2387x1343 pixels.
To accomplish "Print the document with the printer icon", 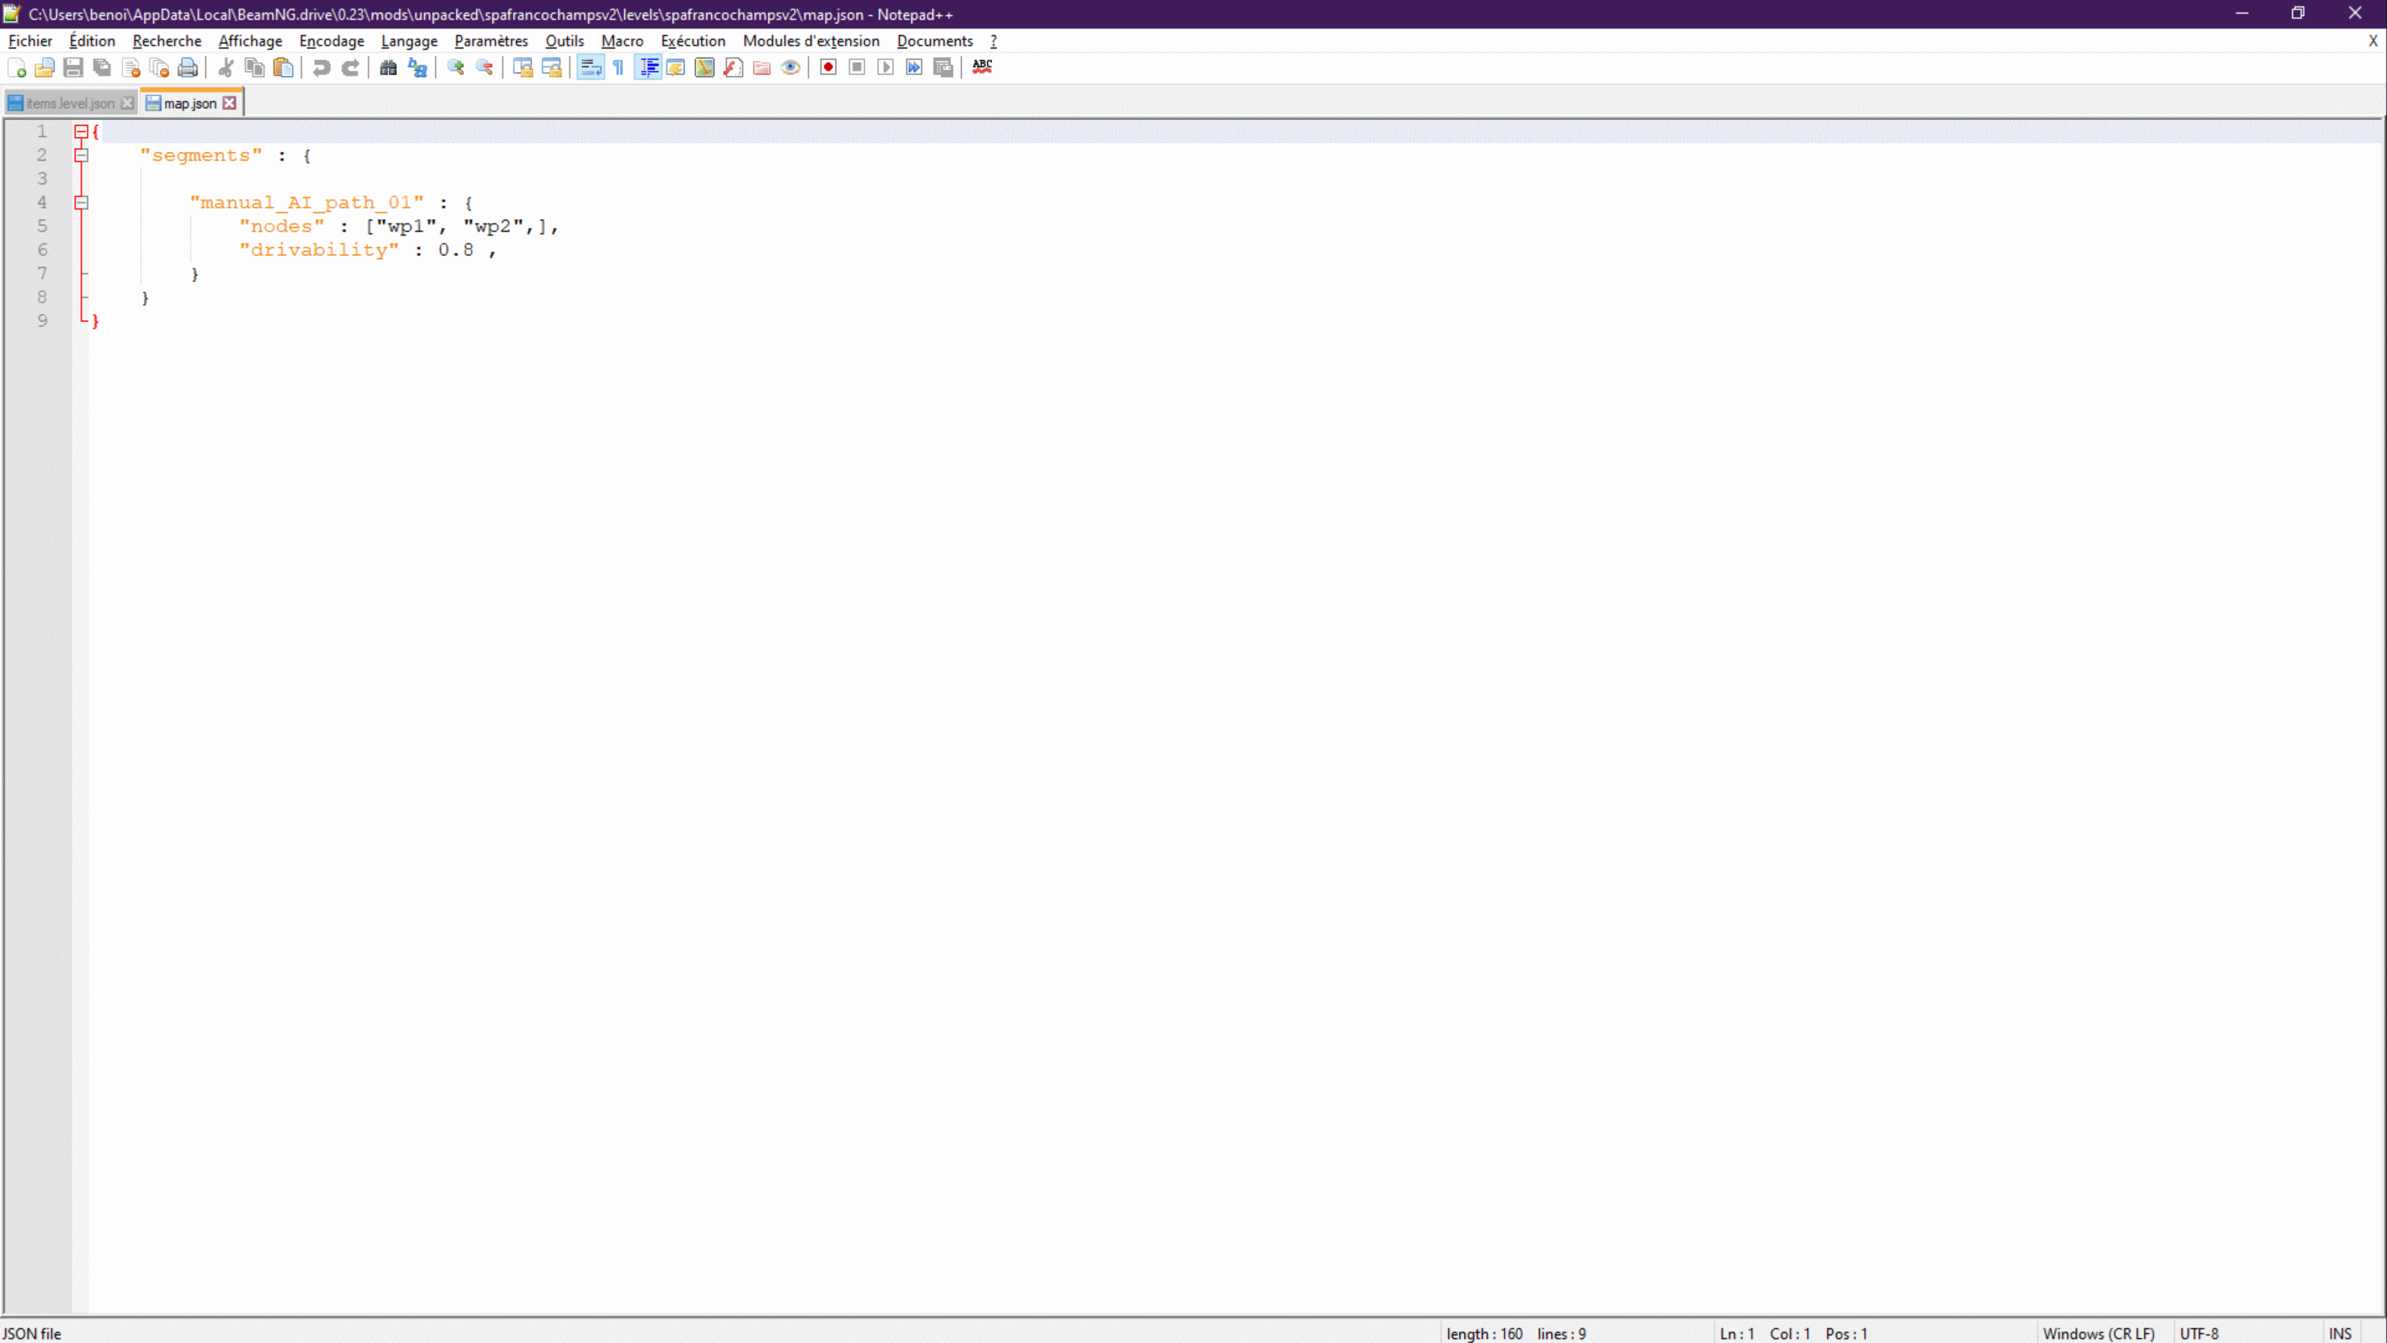I will pyautogui.click(x=188, y=68).
